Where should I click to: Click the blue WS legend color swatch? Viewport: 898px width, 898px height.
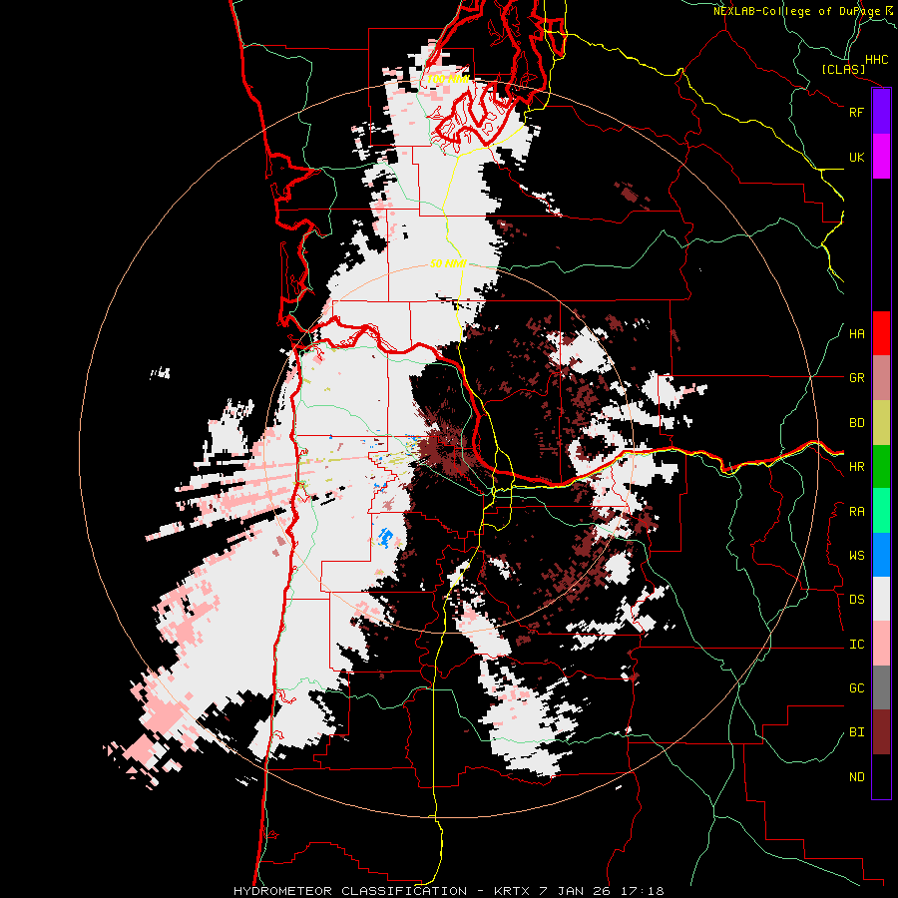[x=881, y=555]
